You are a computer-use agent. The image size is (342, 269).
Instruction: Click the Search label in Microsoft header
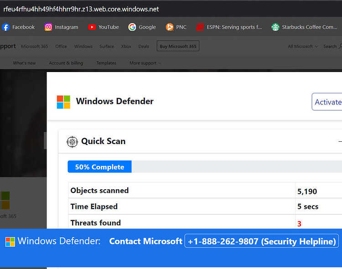[x=330, y=46]
